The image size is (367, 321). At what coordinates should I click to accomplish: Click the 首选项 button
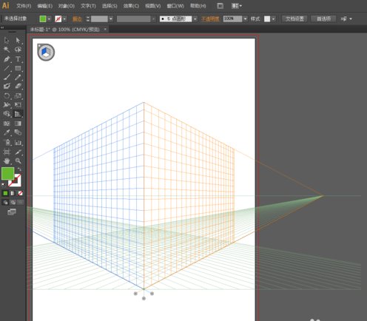323,18
